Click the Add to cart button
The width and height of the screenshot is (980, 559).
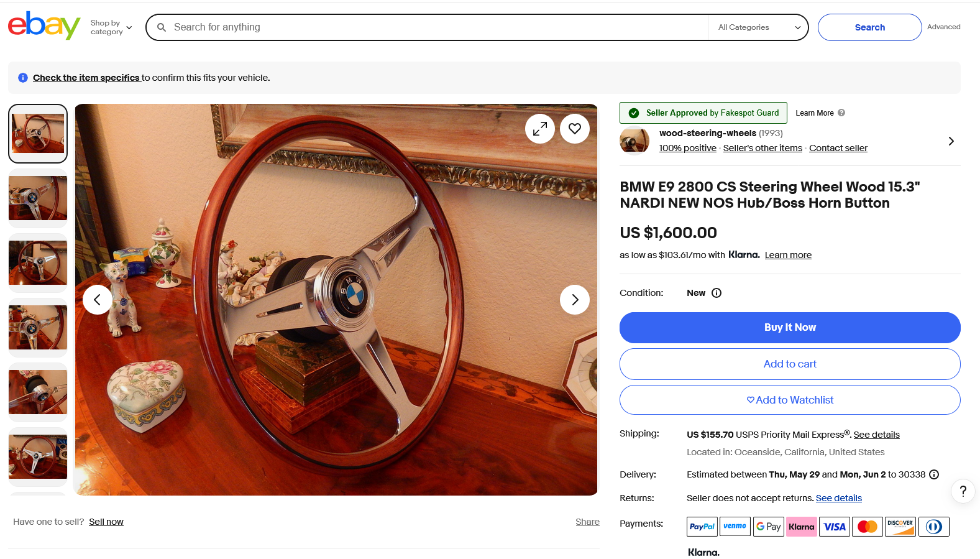click(x=790, y=364)
